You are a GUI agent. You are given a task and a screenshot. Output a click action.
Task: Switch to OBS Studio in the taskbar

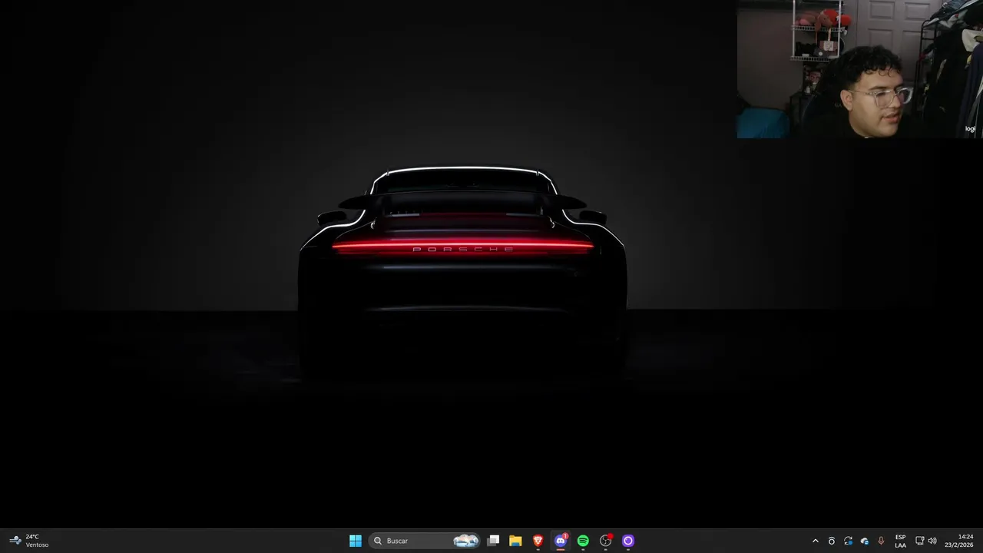pyautogui.click(x=606, y=541)
